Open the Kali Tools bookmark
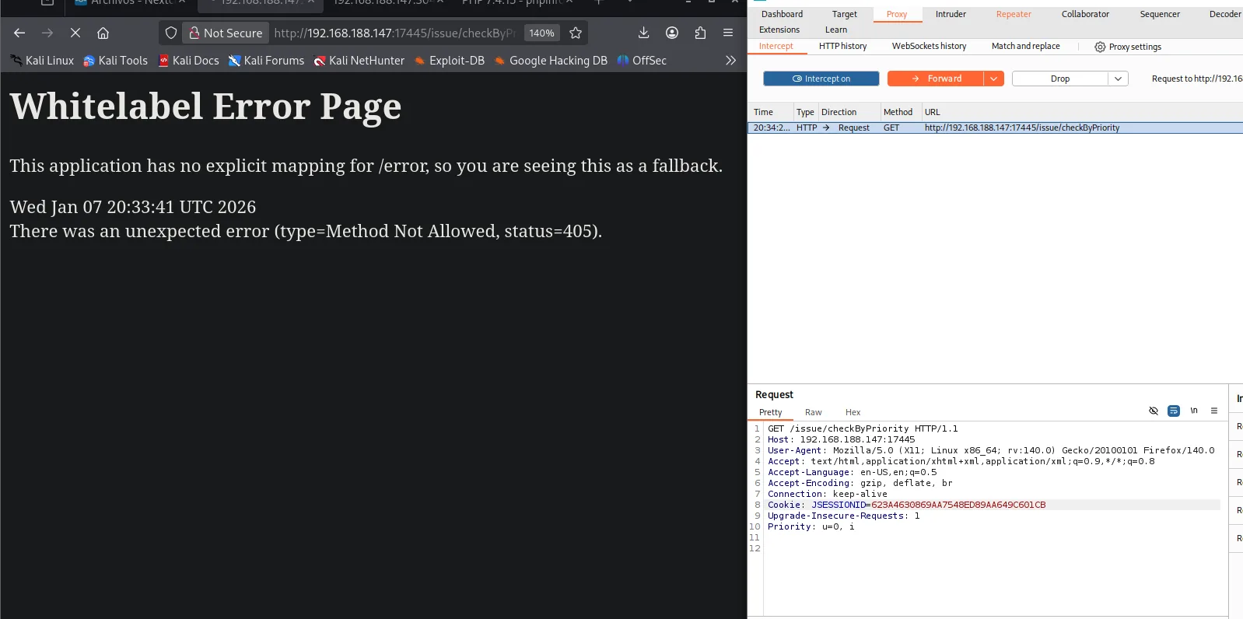This screenshot has height=619, width=1243. tap(115, 60)
